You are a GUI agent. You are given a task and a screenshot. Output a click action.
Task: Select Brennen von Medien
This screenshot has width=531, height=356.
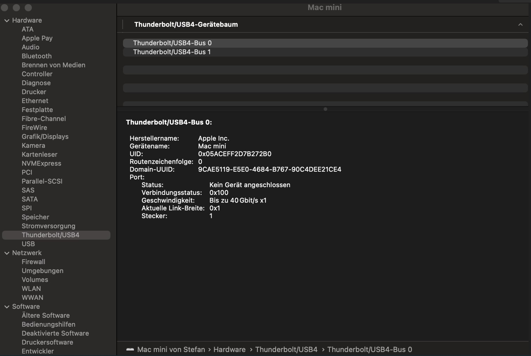point(53,65)
